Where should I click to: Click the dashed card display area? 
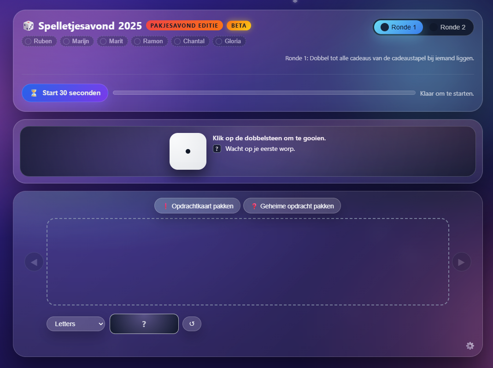pos(247,262)
